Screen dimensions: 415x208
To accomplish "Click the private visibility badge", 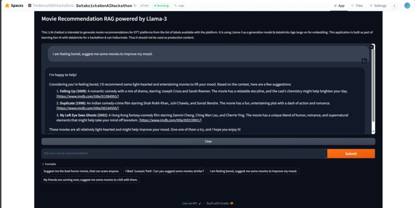I will 145,6.
